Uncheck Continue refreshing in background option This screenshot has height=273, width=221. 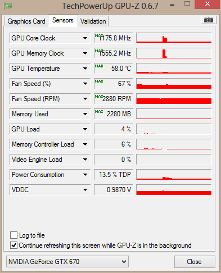point(13,245)
